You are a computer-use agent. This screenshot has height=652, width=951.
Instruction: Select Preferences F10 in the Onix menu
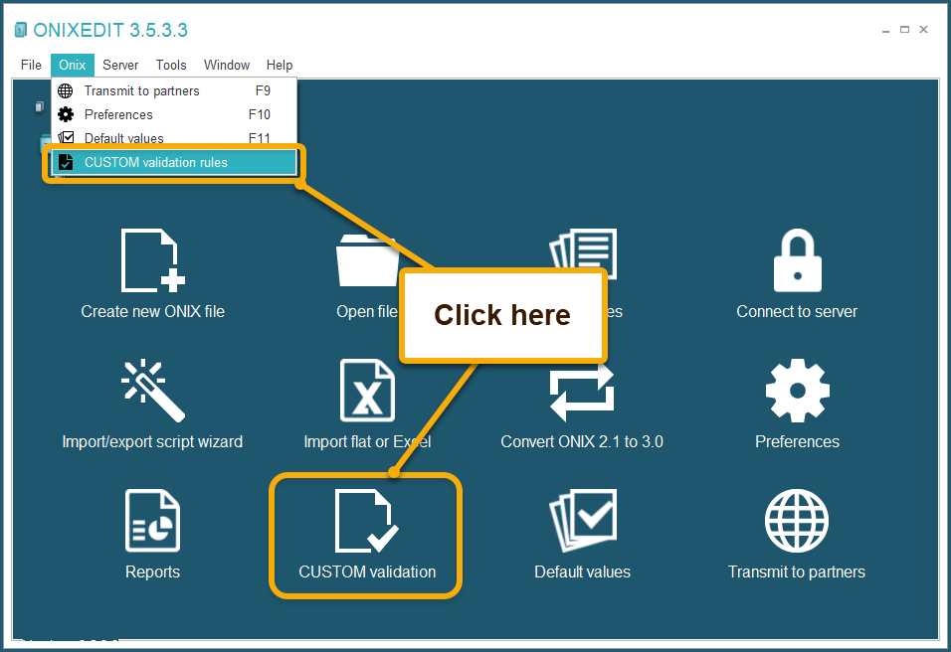(x=174, y=114)
